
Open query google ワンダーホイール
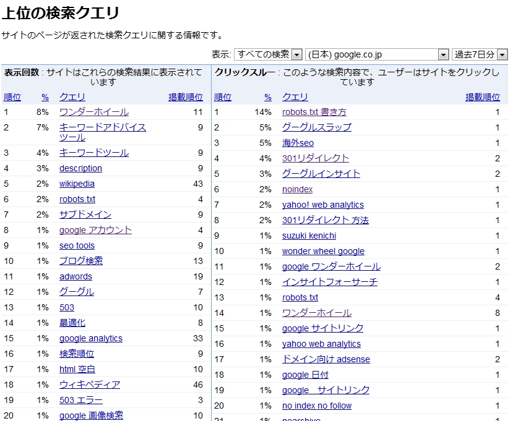pyautogui.click(x=331, y=266)
